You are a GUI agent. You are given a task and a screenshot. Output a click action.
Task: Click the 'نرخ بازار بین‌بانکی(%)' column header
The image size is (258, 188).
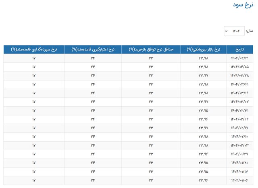204,50
